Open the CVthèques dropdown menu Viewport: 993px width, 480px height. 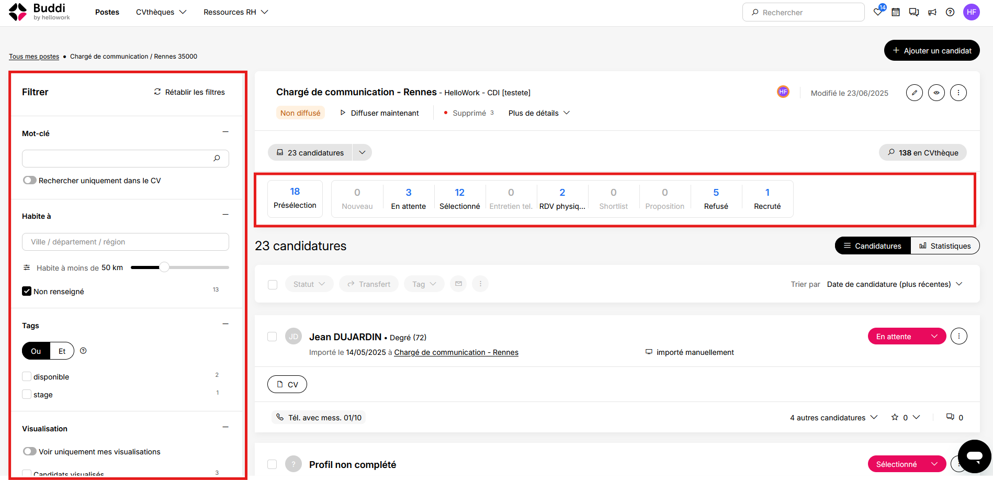pyautogui.click(x=161, y=12)
